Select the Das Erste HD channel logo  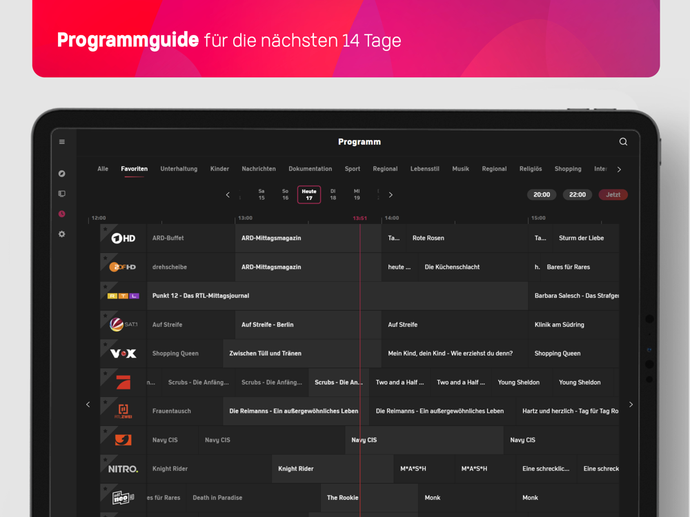click(x=124, y=239)
